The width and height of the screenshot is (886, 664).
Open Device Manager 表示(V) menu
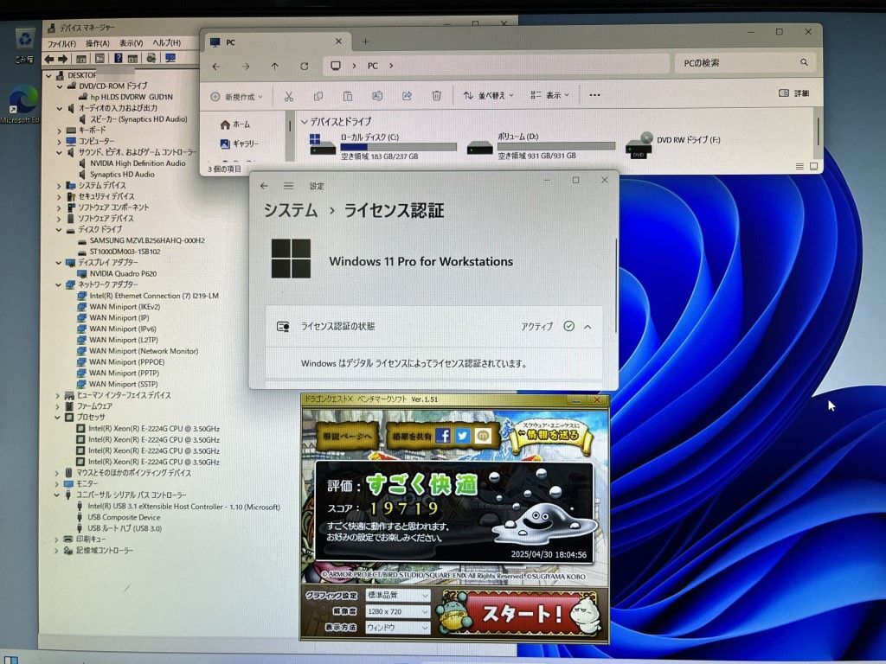132,43
